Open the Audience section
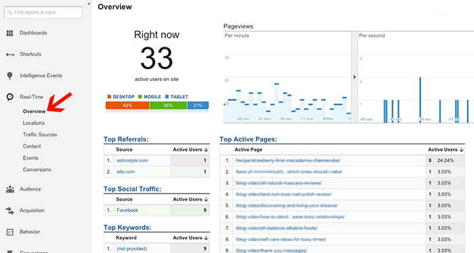The width and height of the screenshot is (474, 253). [x=30, y=189]
